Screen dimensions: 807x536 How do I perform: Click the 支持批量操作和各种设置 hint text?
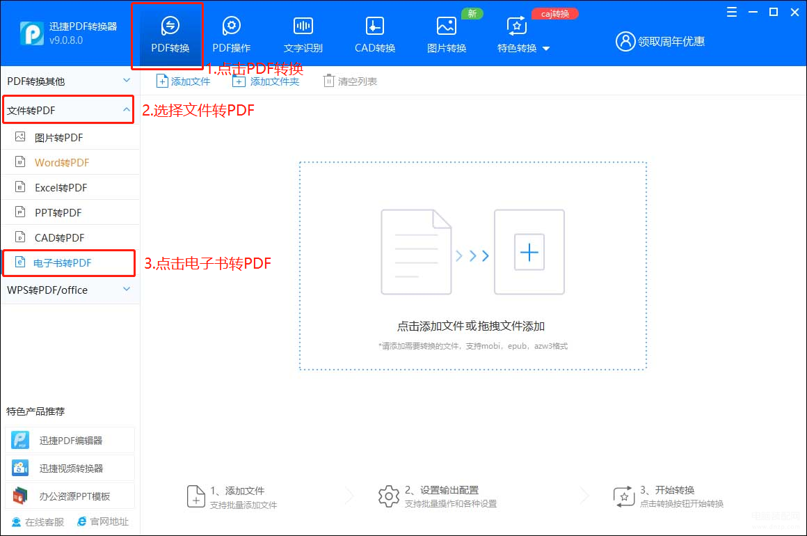point(451,503)
